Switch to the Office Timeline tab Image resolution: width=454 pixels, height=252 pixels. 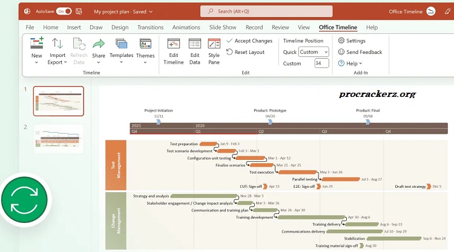[x=338, y=27]
